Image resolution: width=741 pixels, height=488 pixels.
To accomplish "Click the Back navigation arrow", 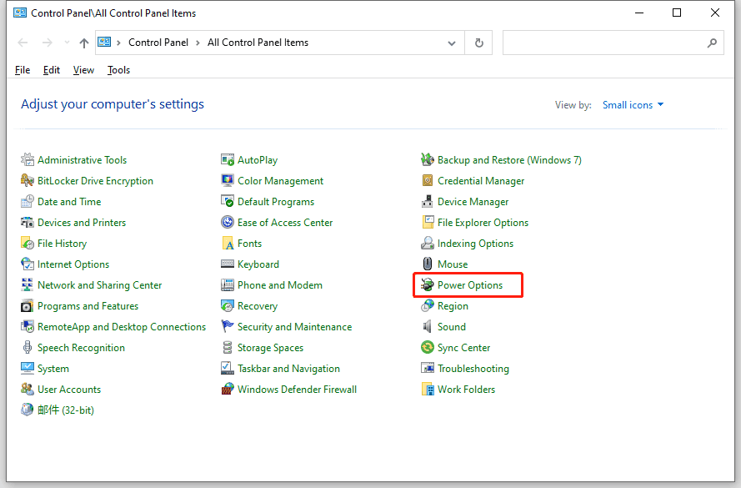I will (x=23, y=43).
